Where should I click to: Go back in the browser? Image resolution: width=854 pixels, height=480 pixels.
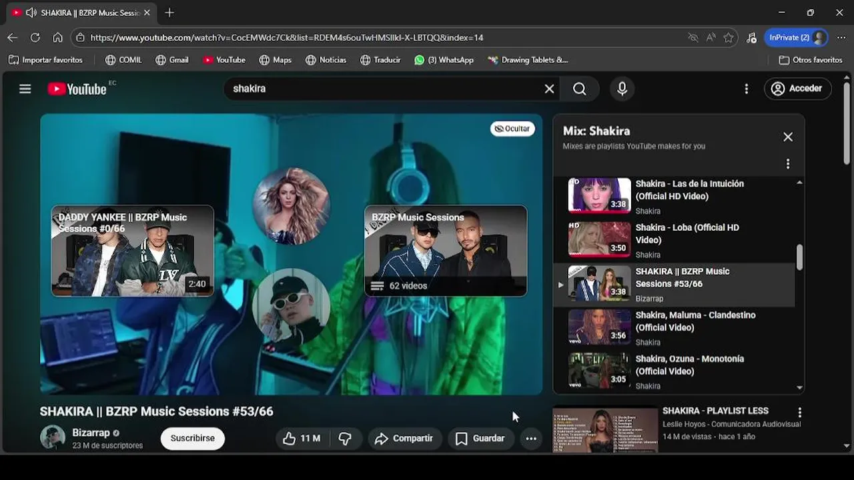[x=12, y=37]
